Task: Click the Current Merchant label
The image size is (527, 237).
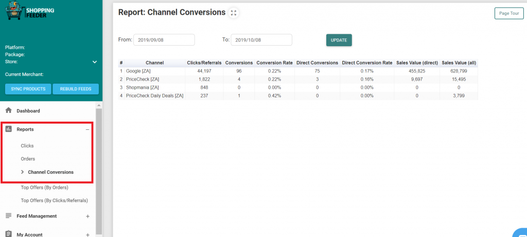Action: 24,74
